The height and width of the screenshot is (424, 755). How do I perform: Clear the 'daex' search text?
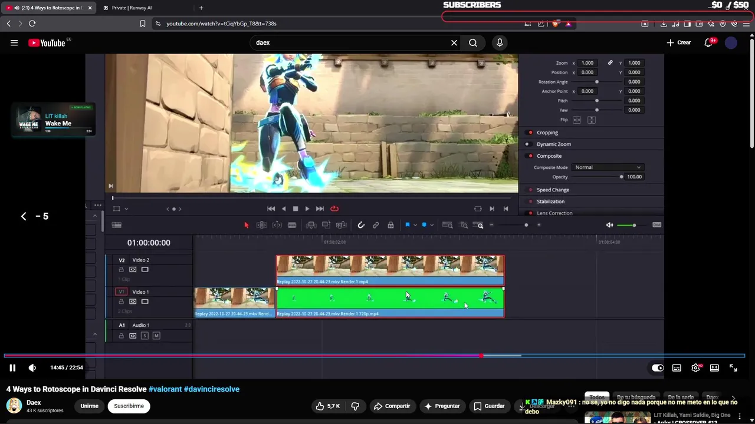(x=454, y=42)
